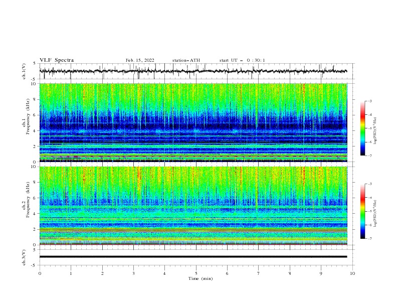Click the 'VLF Spectra' title text
The width and height of the screenshot is (397, 307).
57,60
